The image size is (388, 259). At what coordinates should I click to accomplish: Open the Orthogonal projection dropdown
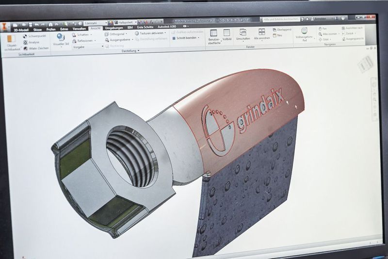(x=116, y=34)
